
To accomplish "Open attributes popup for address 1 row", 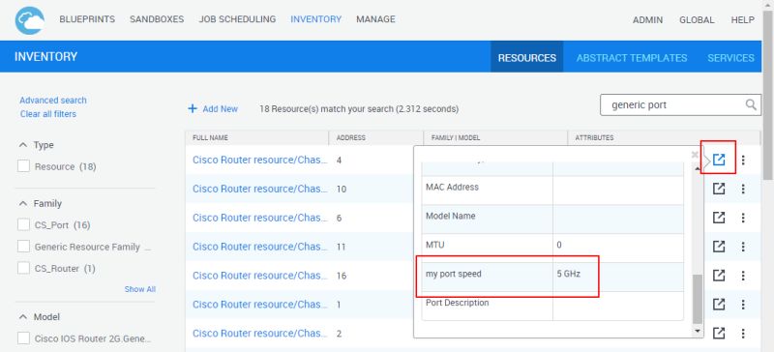I will tap(719, 304).
